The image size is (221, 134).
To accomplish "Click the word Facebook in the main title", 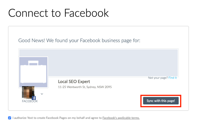I will pos(86,13).
